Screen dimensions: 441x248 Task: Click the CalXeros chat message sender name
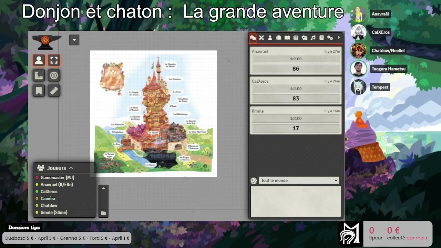[260, 81]
